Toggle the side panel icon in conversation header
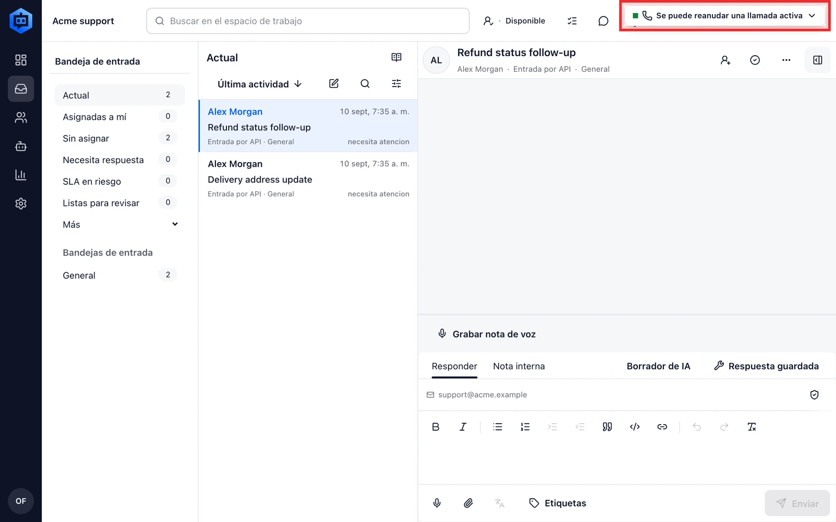 [x=817, y=60]
